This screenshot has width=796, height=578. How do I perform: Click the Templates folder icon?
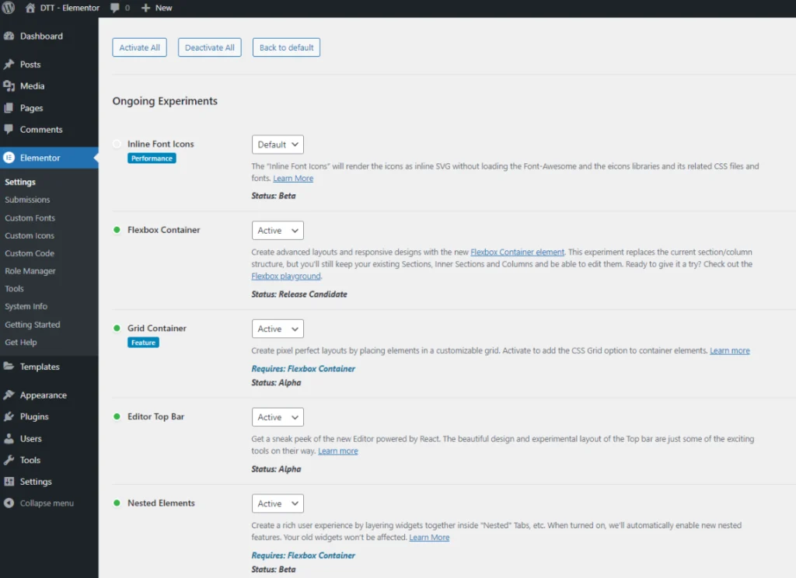pyautogui.click(x=9, y=367)
